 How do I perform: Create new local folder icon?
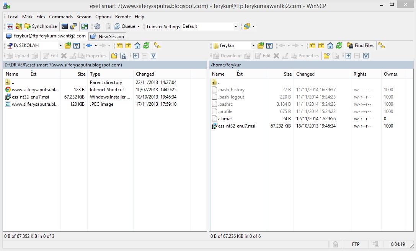(x=114, y=56)
